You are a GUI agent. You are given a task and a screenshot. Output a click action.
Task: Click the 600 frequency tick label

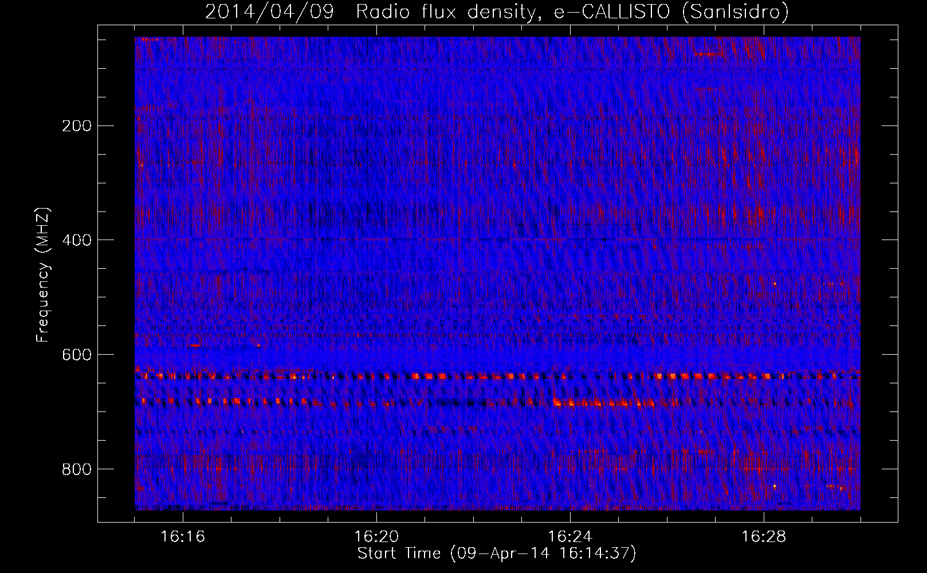(x=76, y=355)
